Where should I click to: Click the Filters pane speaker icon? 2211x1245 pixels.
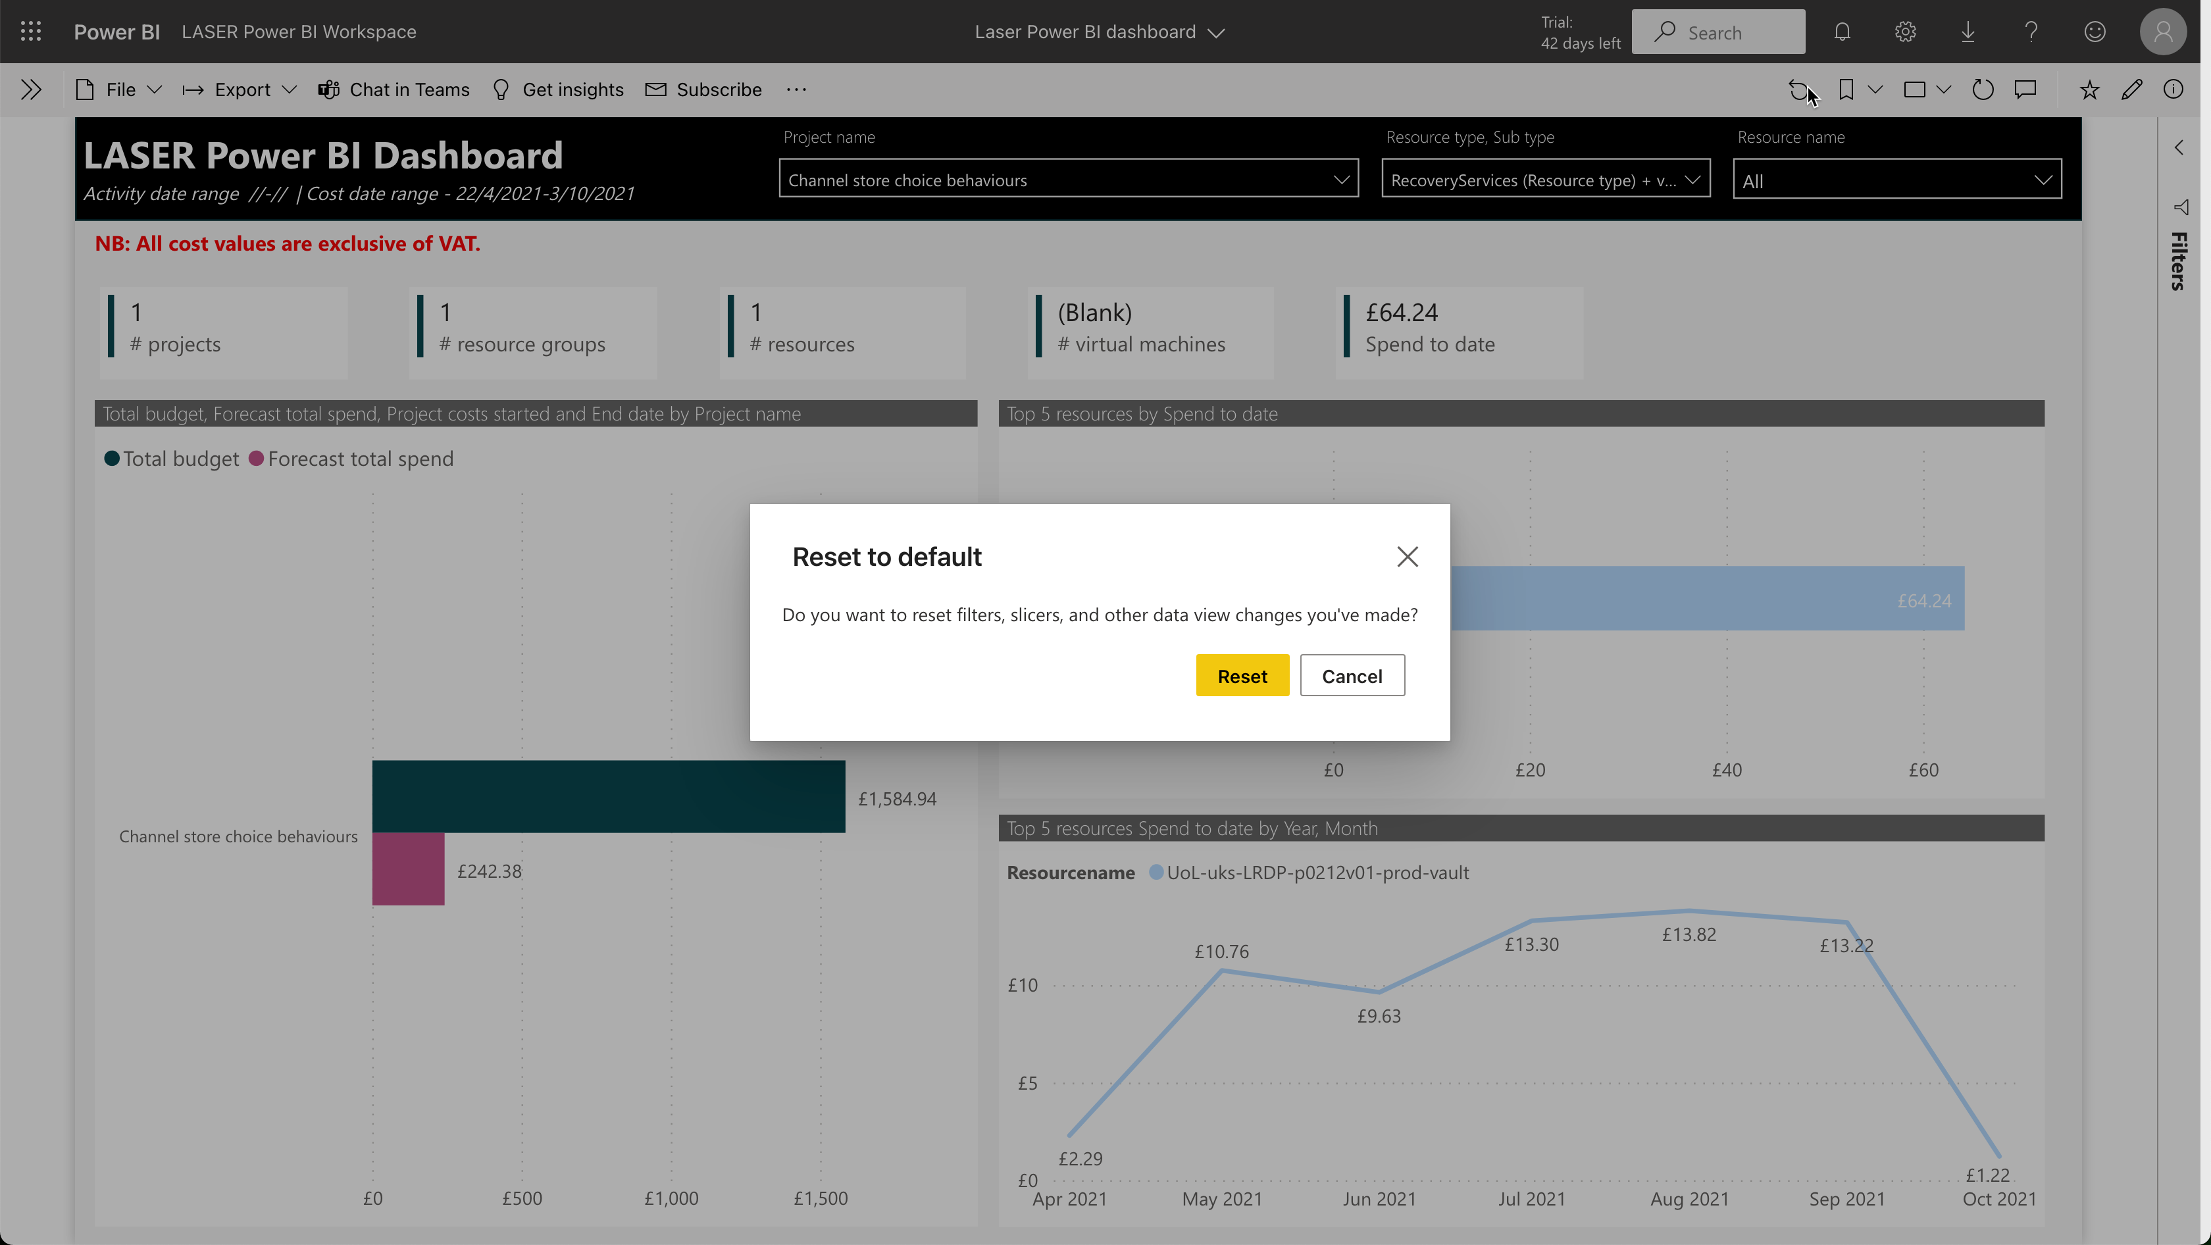tap(2180, 207)
